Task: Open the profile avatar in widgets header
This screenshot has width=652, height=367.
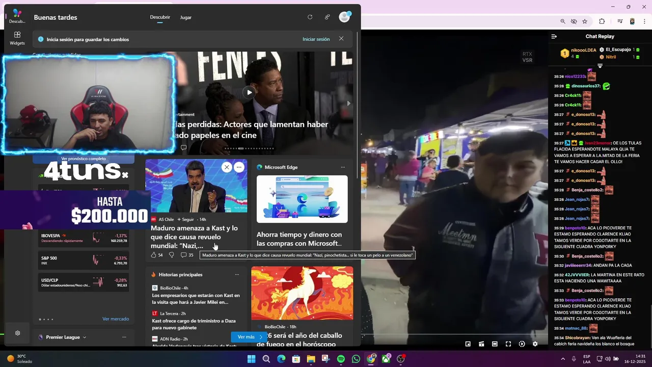Action: pos(345,17)
